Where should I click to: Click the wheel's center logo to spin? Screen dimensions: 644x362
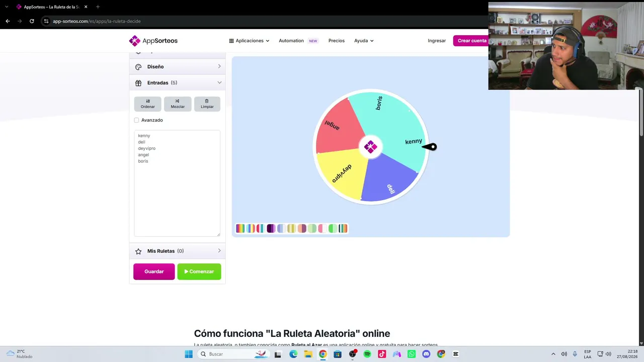point(370,147)
